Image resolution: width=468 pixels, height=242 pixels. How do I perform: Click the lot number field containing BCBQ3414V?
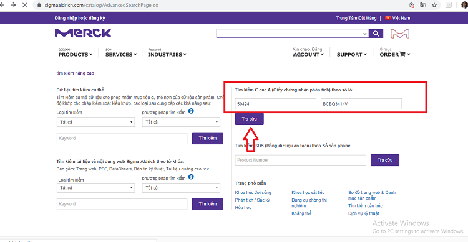[361, 104]
